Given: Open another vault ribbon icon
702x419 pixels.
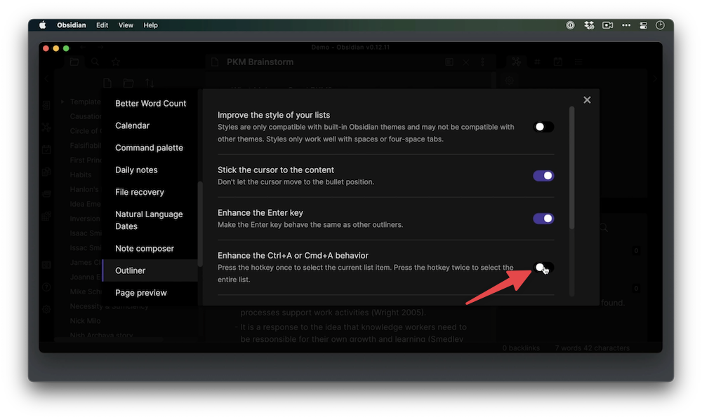Looking at the screenshot, I should click(46, 265).
